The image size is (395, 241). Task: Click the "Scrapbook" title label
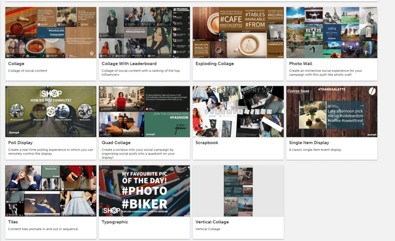pyautogui.click(x=207, y=143)
